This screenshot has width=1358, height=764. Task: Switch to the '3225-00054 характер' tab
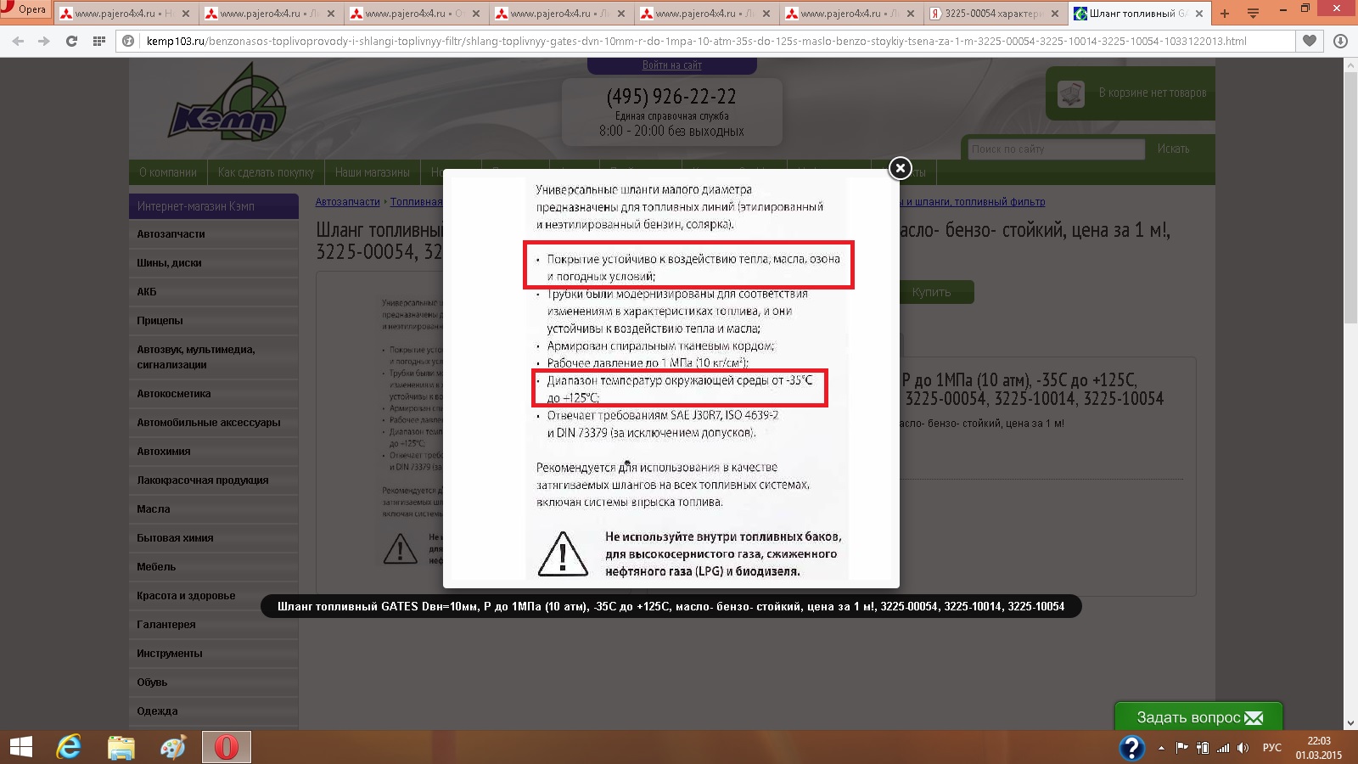coord(996,14)
